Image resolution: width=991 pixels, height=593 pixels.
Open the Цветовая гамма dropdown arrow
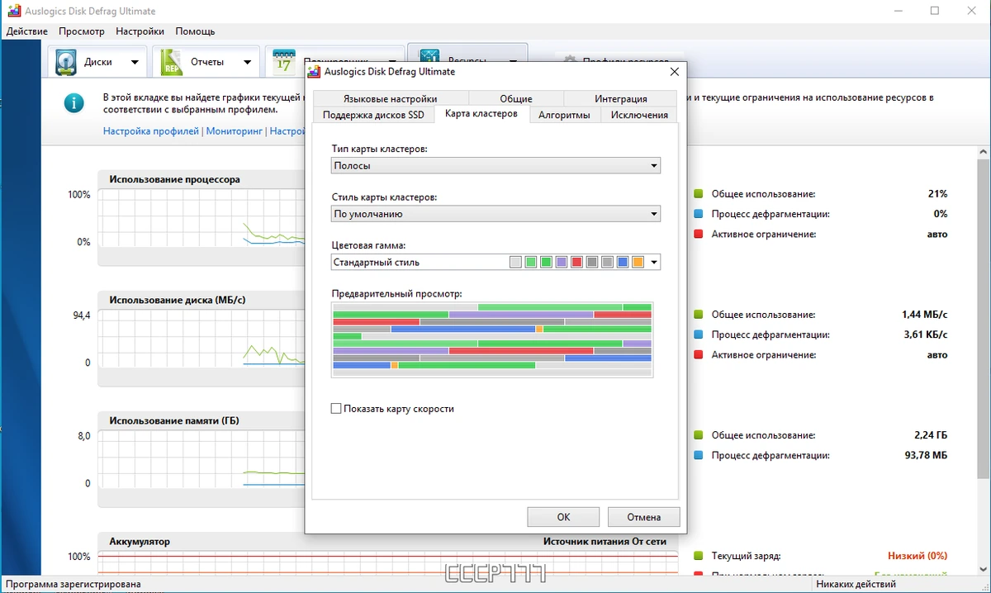[x=654, y=263]
